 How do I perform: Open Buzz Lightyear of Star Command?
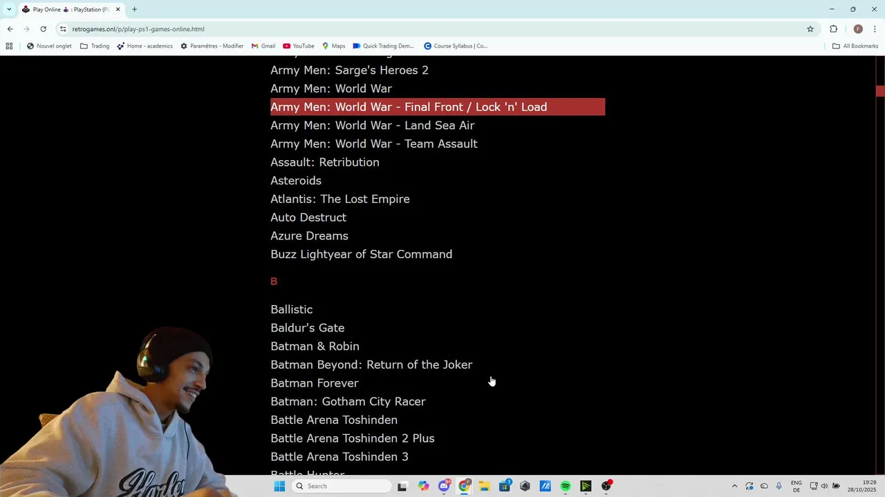point(362,254)
